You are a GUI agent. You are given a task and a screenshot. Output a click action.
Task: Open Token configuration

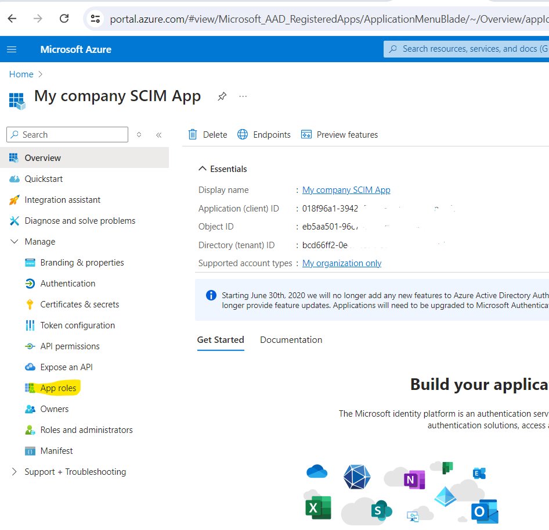click(77, 325)
